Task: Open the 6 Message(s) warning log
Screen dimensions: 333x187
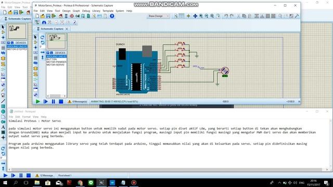Action: point(78,102)
